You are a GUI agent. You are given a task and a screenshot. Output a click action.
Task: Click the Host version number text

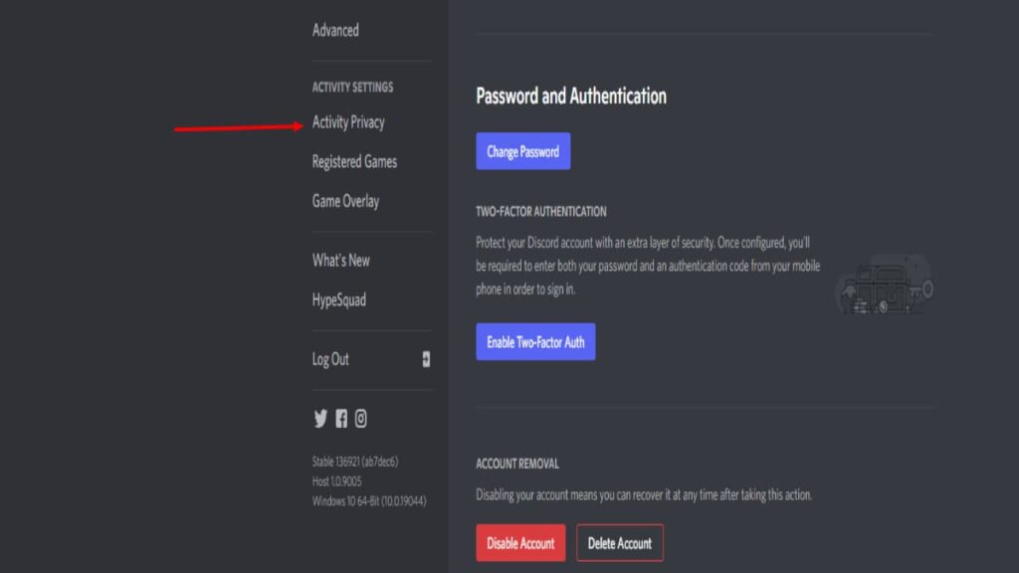click(336, 481)
